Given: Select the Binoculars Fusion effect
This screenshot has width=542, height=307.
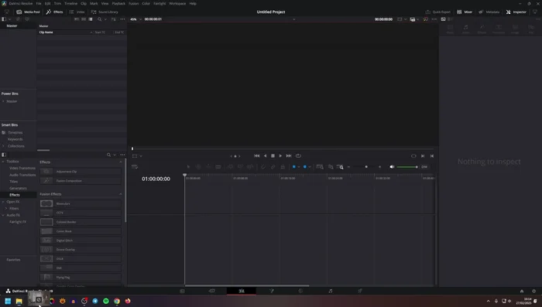Looking at the screenshot, I should coord(81,203).
